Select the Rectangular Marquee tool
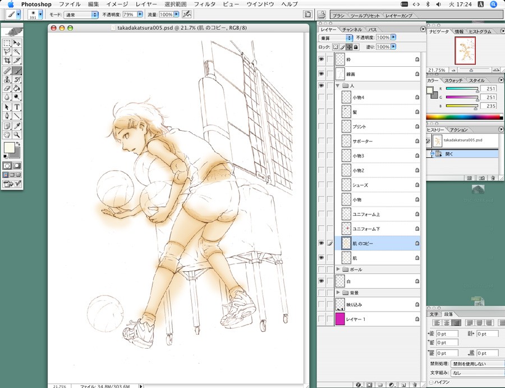The height and width of the screenshot is (388, 505). (x=7, y=43)
